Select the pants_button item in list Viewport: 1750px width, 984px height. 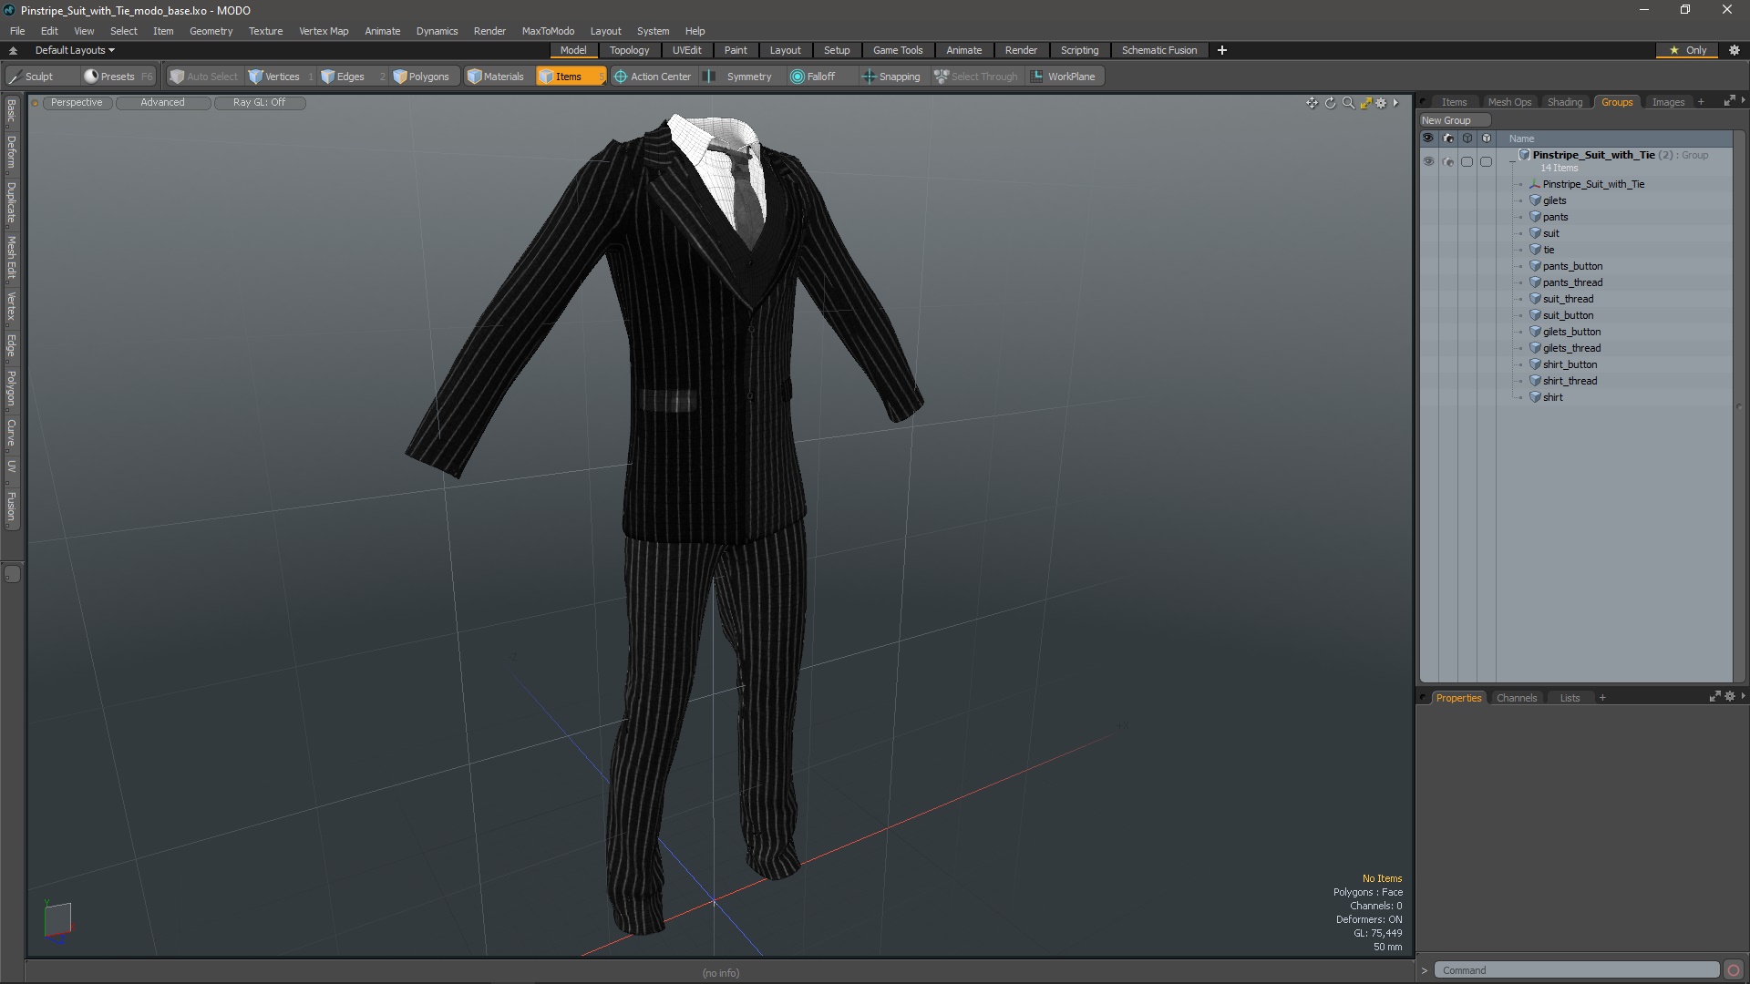(1572, 266)
